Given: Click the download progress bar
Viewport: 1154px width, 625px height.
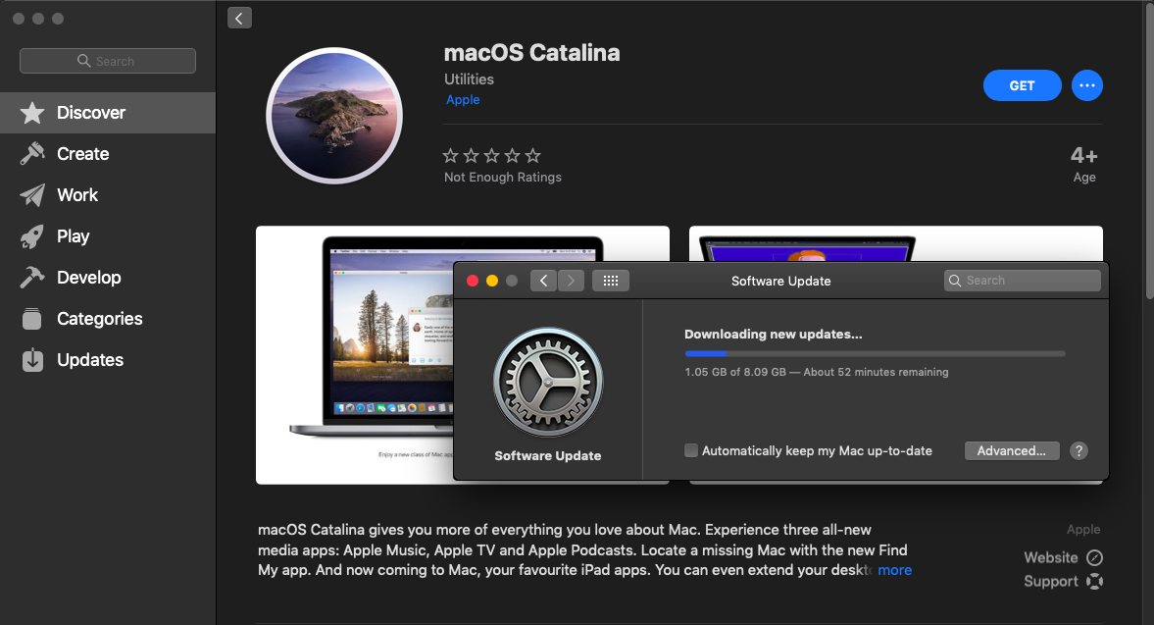Looking at the screenshot, I should click(875, 354).
